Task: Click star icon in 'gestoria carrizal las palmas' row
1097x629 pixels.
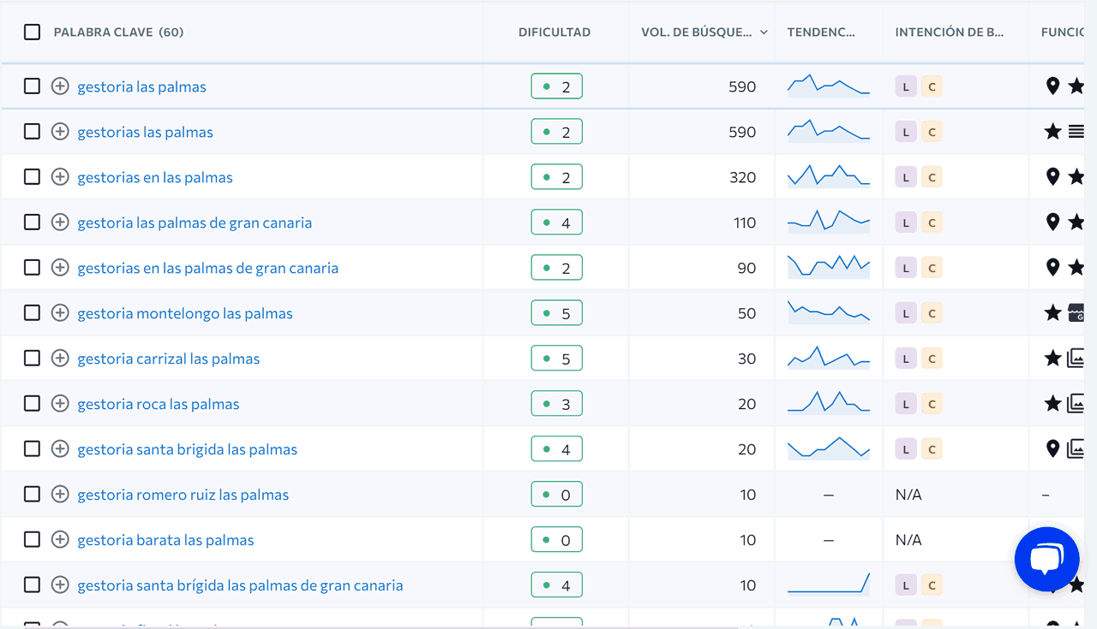Action: (x=1053, y=359)
